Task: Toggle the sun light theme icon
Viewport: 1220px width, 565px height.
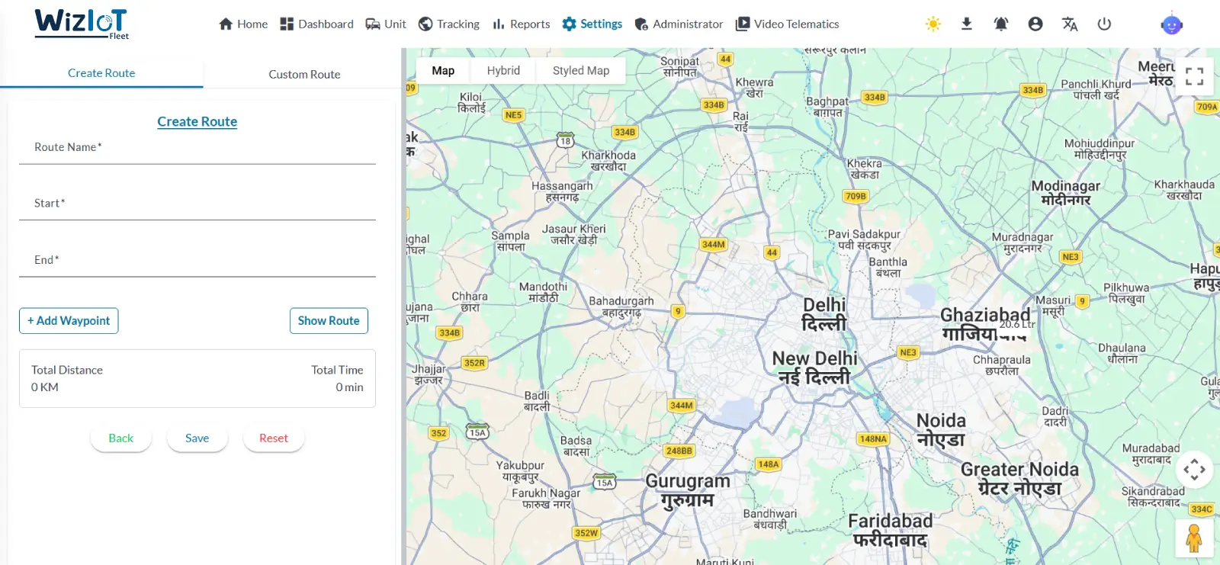Action: pyautogui.click(x=933, y=24)
